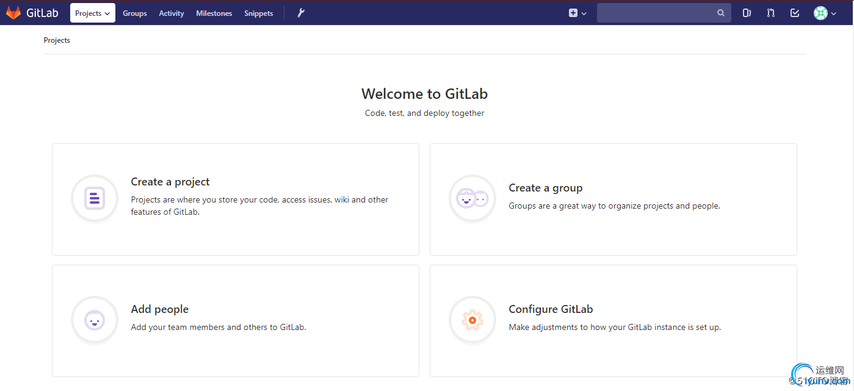This screenshot has height=391, width=854.
Task: Click the GitLab wordmark text
Action: pos(42,13)
